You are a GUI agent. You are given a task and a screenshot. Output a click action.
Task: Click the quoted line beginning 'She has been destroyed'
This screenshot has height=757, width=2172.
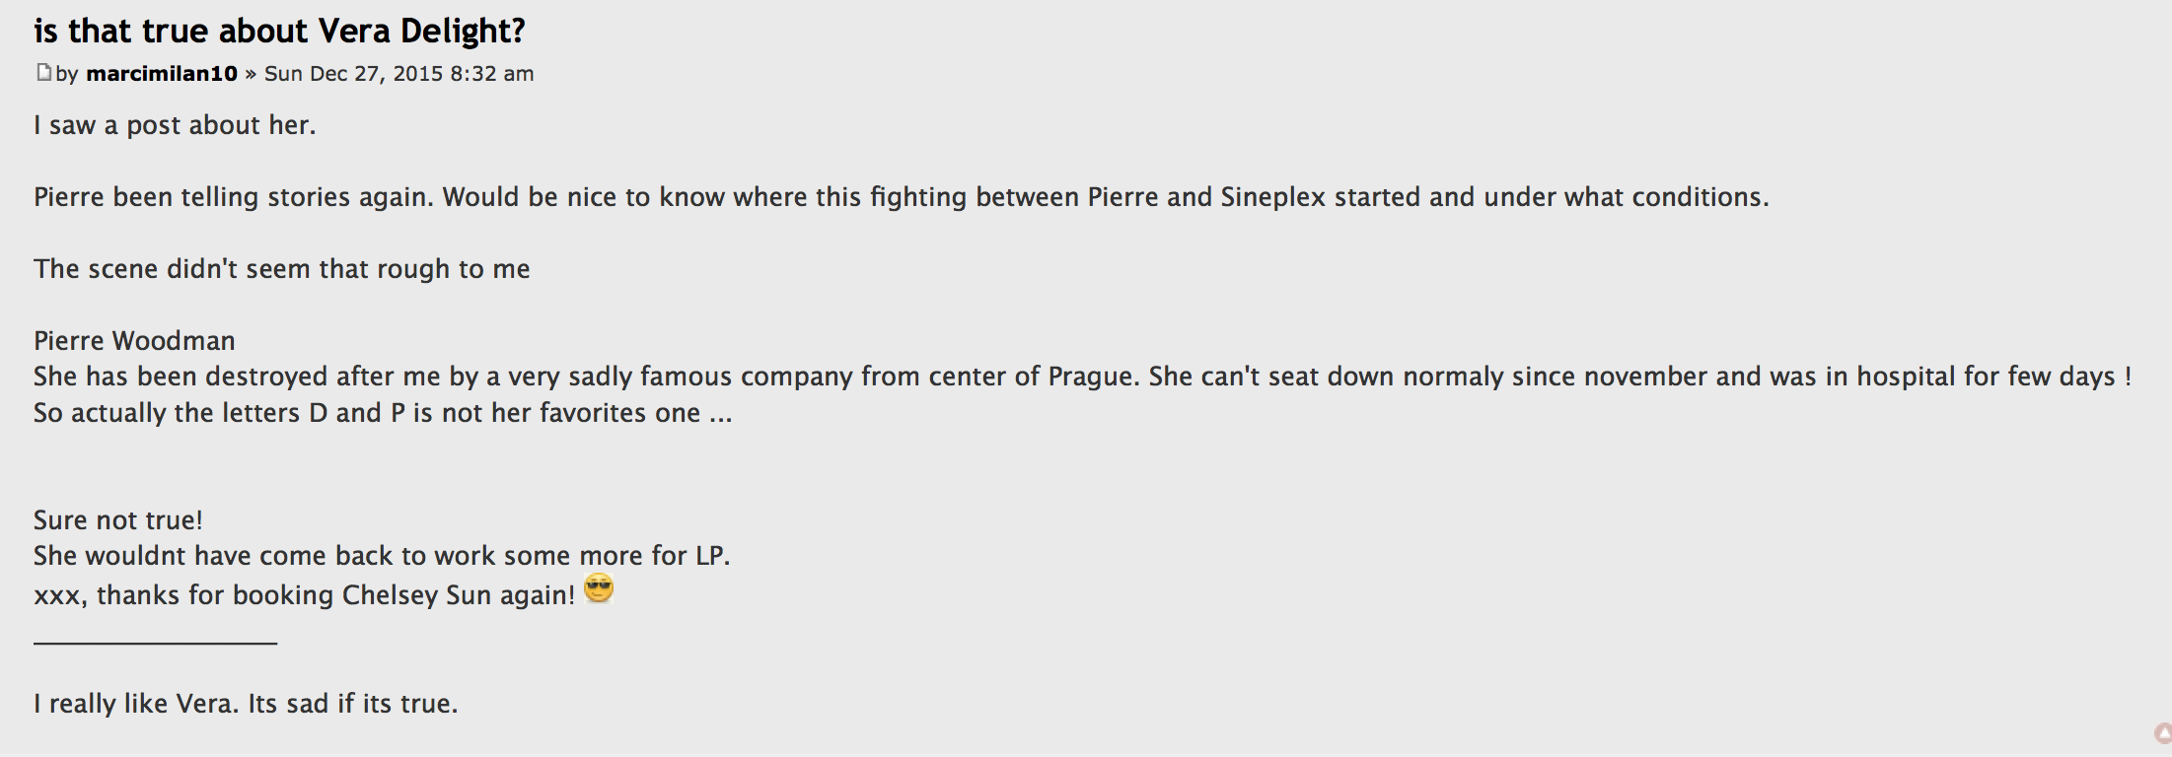pos(1082,377)
